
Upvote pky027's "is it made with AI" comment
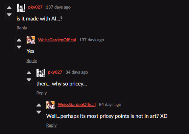tap(9, 8)
